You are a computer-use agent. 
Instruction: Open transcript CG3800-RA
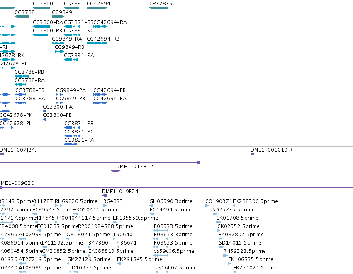41,27
